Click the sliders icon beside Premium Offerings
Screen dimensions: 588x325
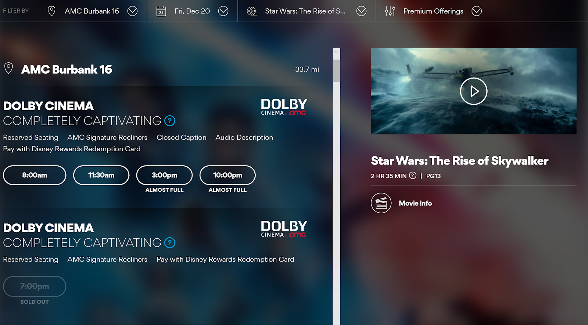coord(390,11)
